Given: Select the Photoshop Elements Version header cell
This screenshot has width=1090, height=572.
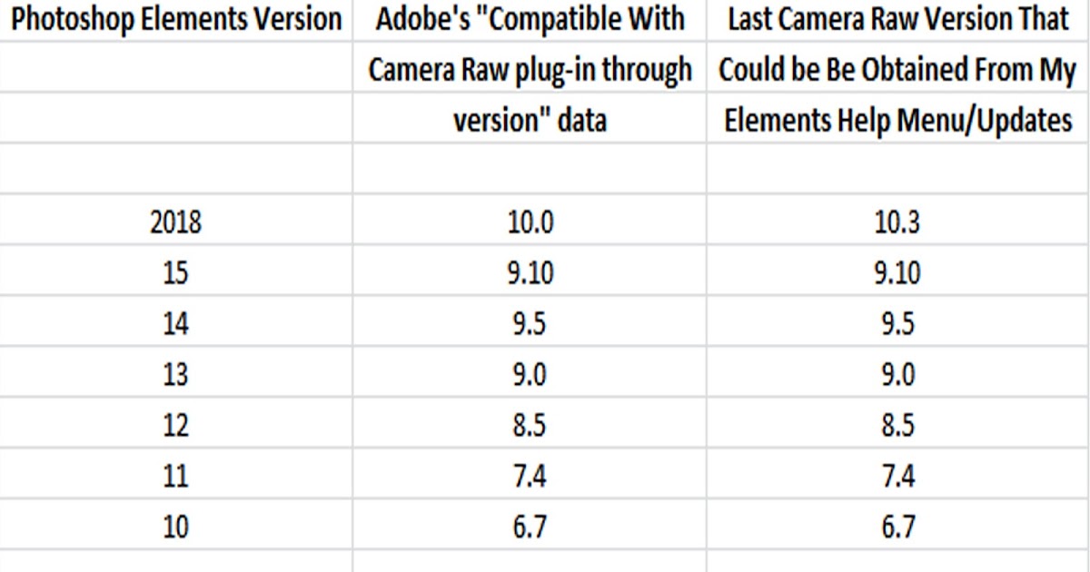Looking at the screenshot, I should (x=175, y=20).
